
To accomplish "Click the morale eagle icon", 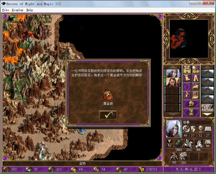I will click(x=170, y=141).
